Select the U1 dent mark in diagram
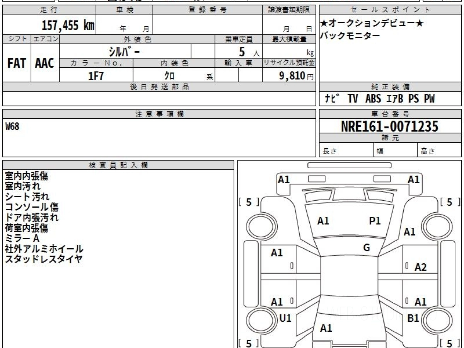This screenshot has width=464, height=348. [x=285, y=318]
